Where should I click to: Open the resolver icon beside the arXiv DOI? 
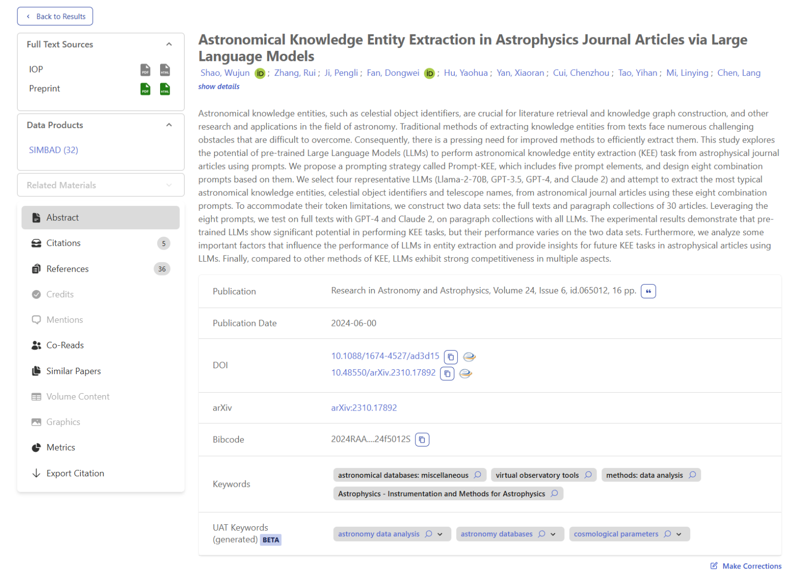click(465, 373)
